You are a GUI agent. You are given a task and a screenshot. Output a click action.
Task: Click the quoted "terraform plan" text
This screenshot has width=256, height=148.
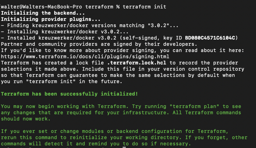[194, 106]
